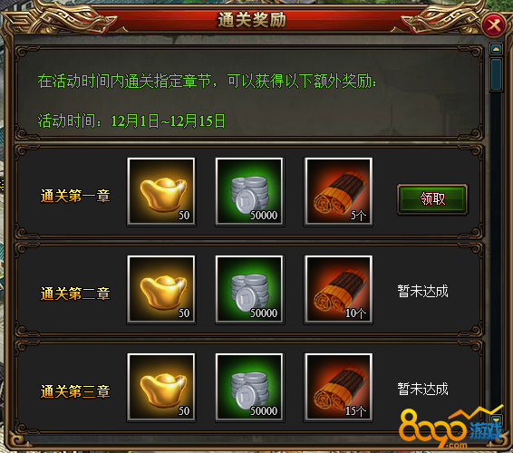
Task: Click the bamboo scroll reward marked 15个
Action: tap(338, 387)
